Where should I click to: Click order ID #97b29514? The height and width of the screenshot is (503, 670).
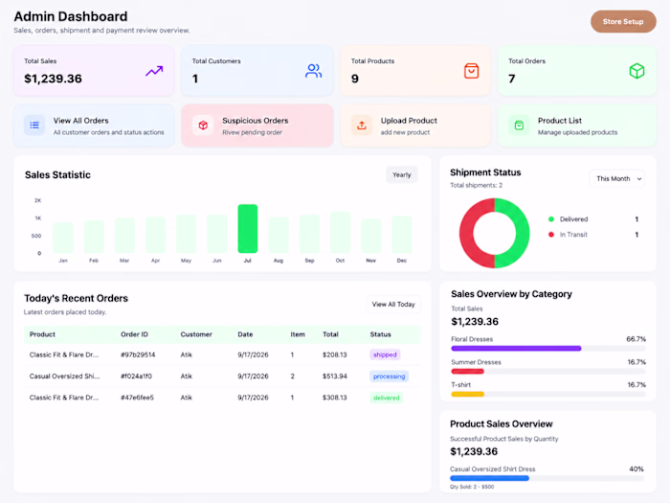coord(138,354)
